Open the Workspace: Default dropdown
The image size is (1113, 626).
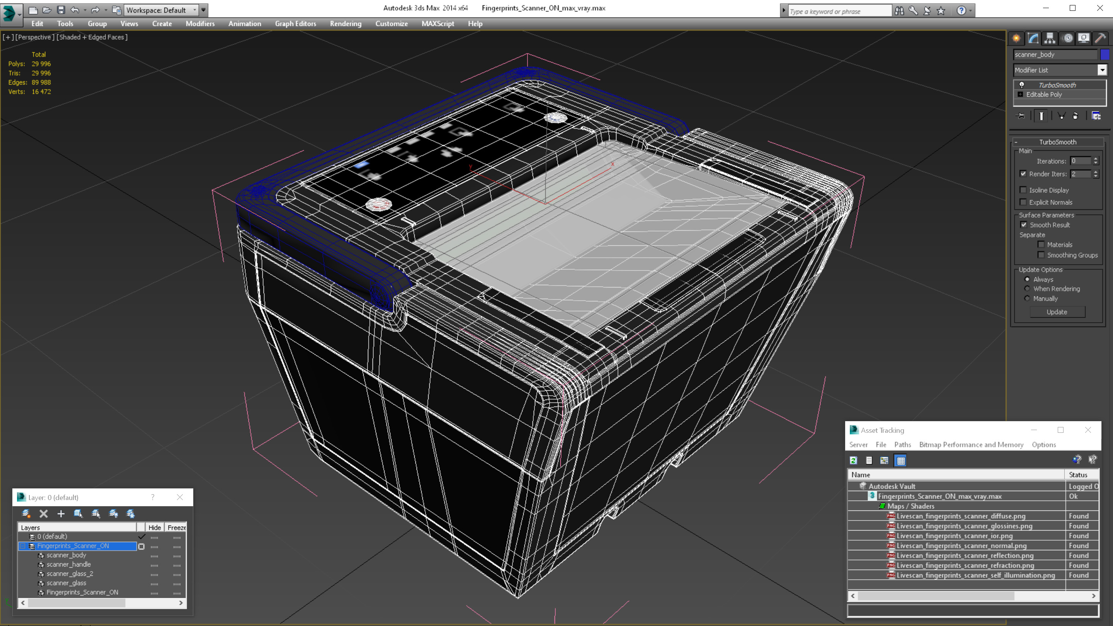161,10
